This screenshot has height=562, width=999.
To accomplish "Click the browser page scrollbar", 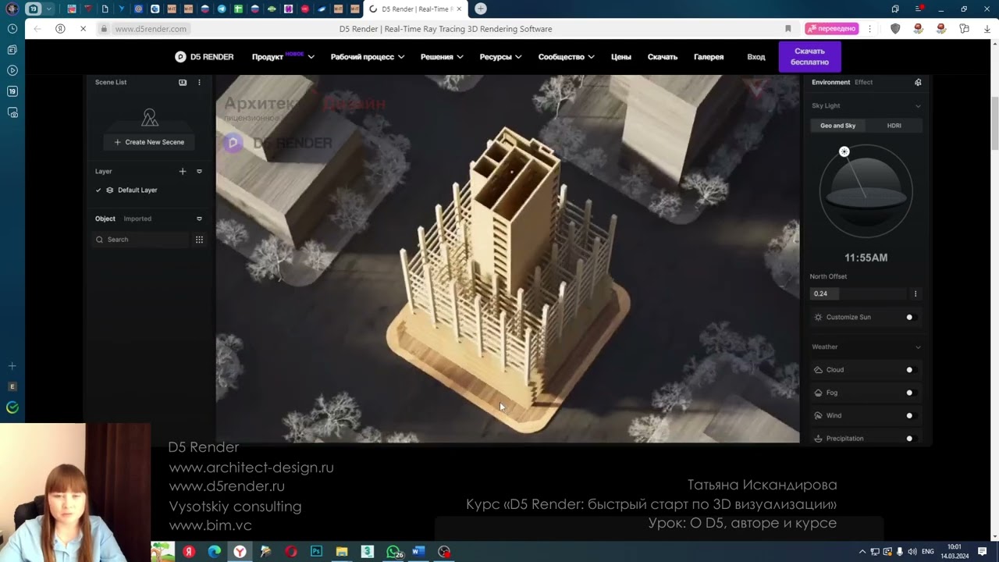I will [x=994, y=123].
